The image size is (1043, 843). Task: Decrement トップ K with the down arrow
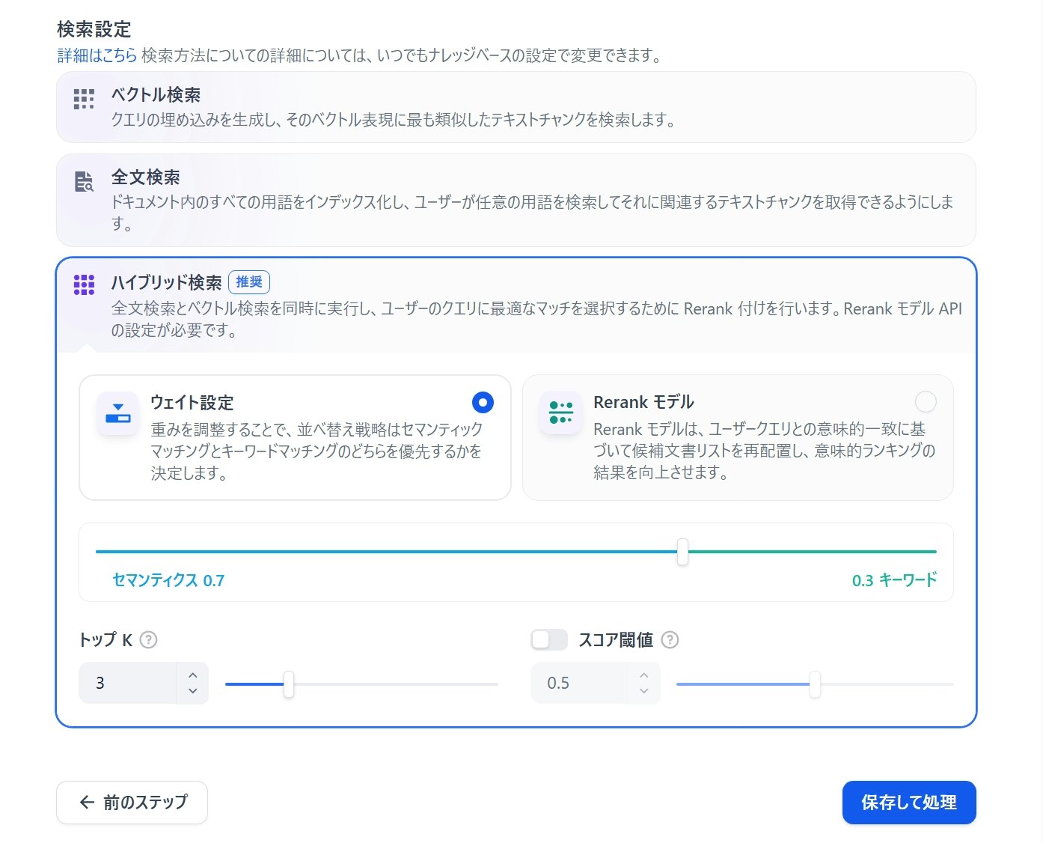point(193,690)
